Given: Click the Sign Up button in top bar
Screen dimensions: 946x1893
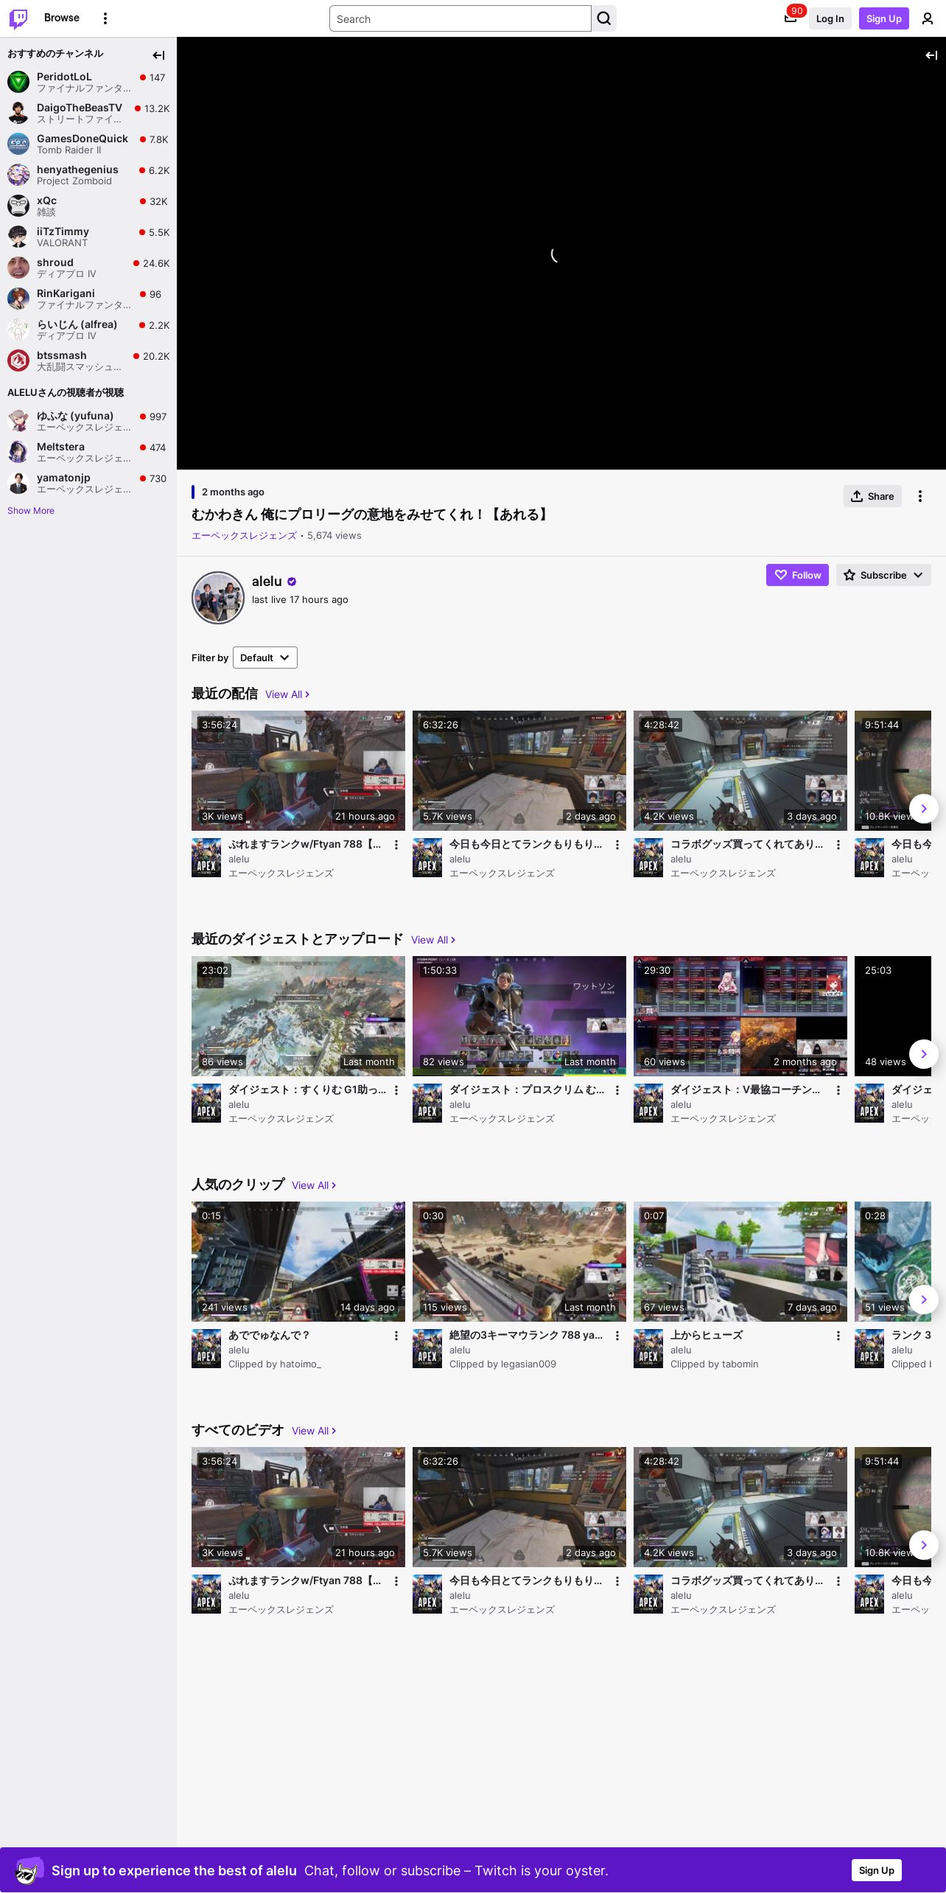Looking at the screenshot, I should (x=883, y=18).
